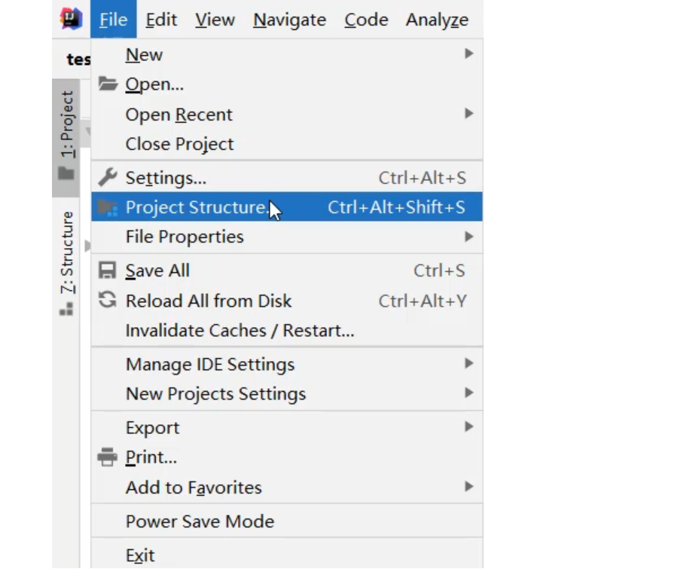The width and height of the screenshot is (696, 572).
Task: Click the Structure tool window icon
Action: (x=67, y=309)
